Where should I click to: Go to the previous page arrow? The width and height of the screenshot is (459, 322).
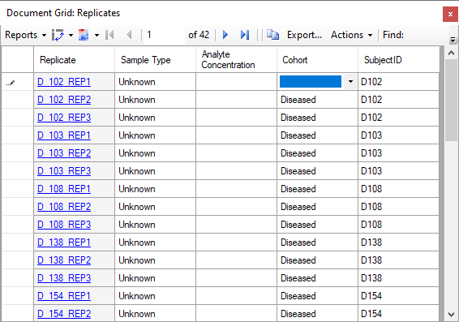129,35
